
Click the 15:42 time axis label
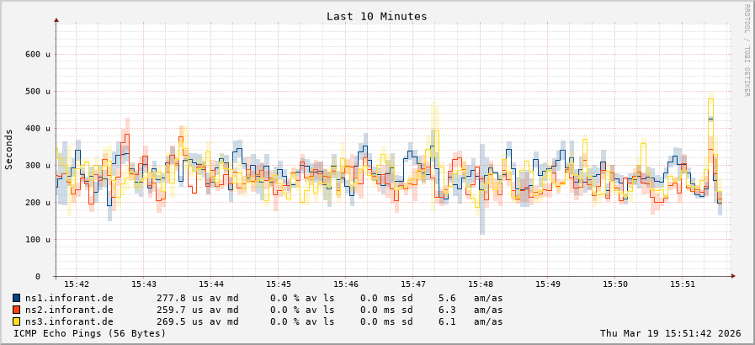coord(77,284)
